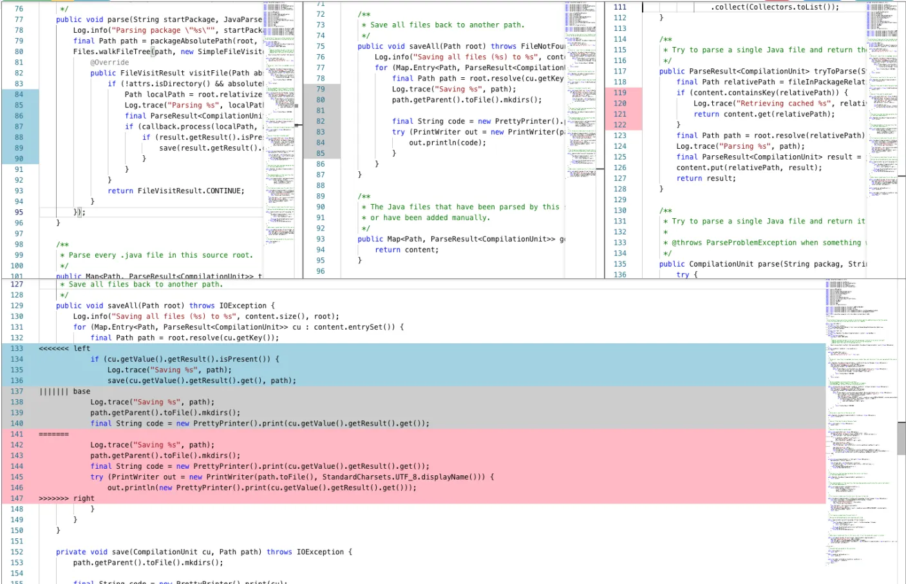Click the minimap of the merged result pane
906x584 pixels.
(861, 422)
